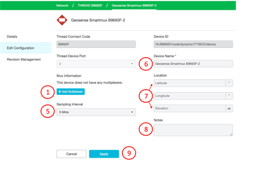Click the Elevation 'm' unit box
Screen dimensions: 265x177
pyautogui.click(x=229, y=109)
